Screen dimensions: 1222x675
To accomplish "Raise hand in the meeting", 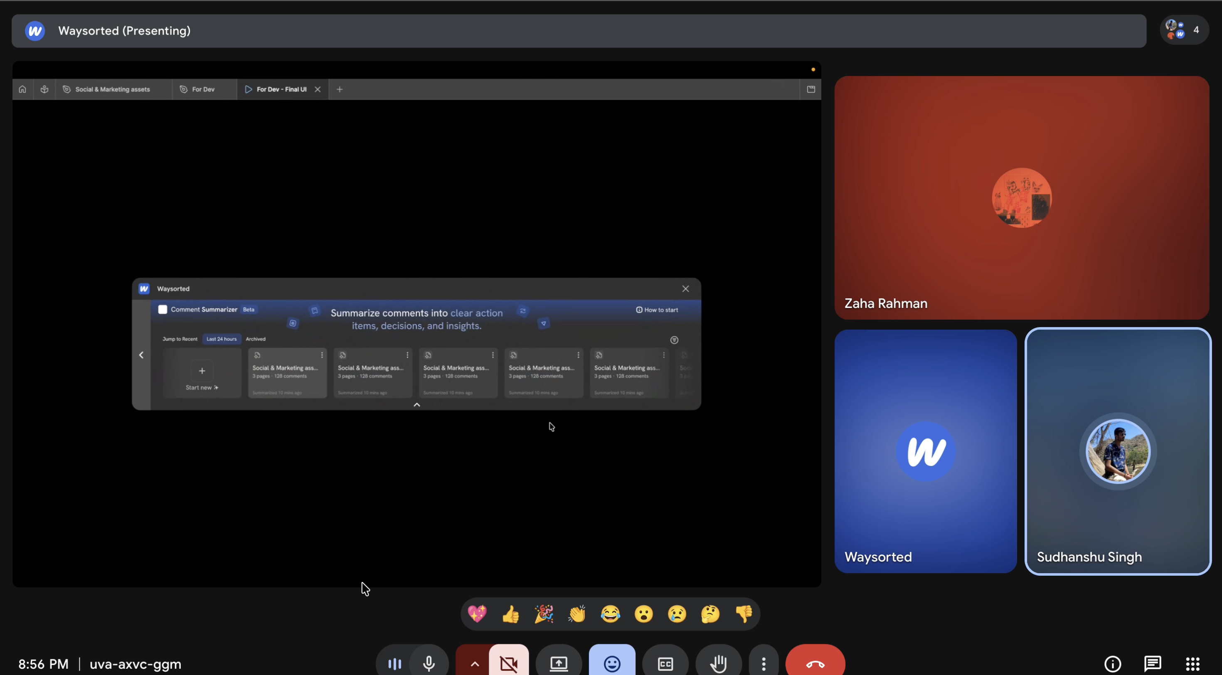I will (718, 663).
